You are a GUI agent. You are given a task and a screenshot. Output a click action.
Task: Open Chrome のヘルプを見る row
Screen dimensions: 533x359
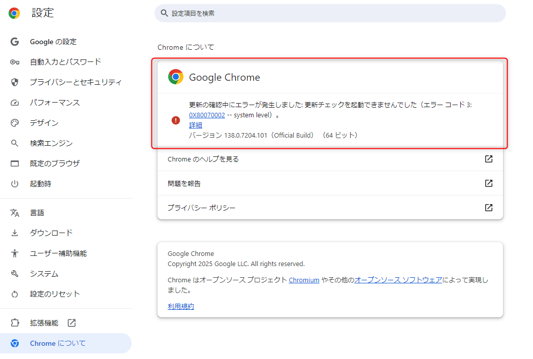coord(330,159)
